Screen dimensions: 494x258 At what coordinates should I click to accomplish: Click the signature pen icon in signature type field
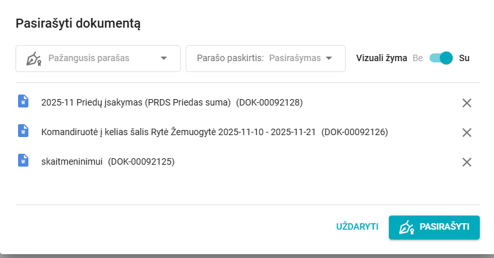tap(34, 59)
